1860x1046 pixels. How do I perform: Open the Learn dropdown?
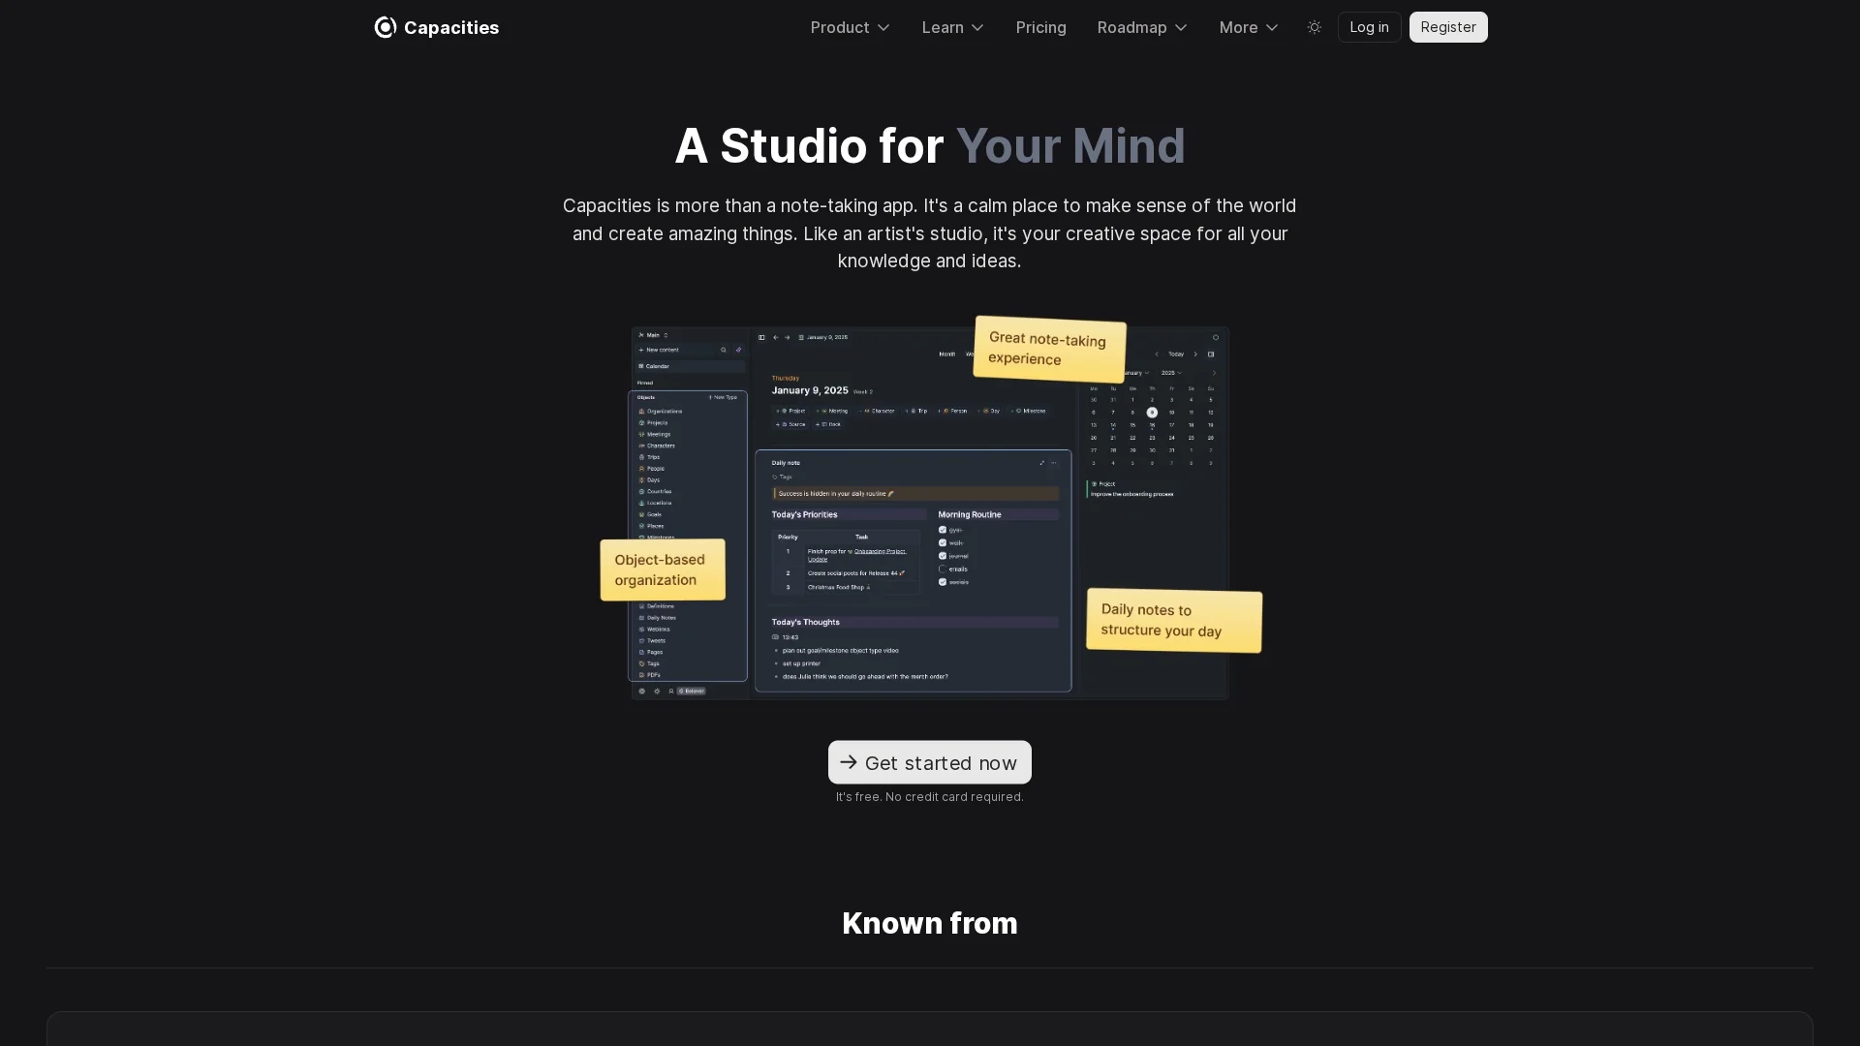click(x=953, y=27)
